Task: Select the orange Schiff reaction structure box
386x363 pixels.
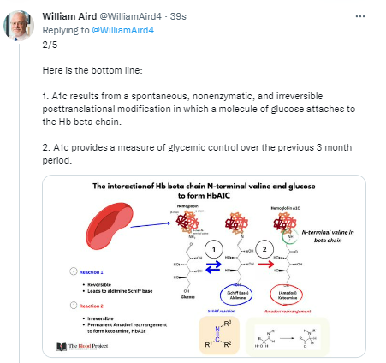Action: (219, 335)
